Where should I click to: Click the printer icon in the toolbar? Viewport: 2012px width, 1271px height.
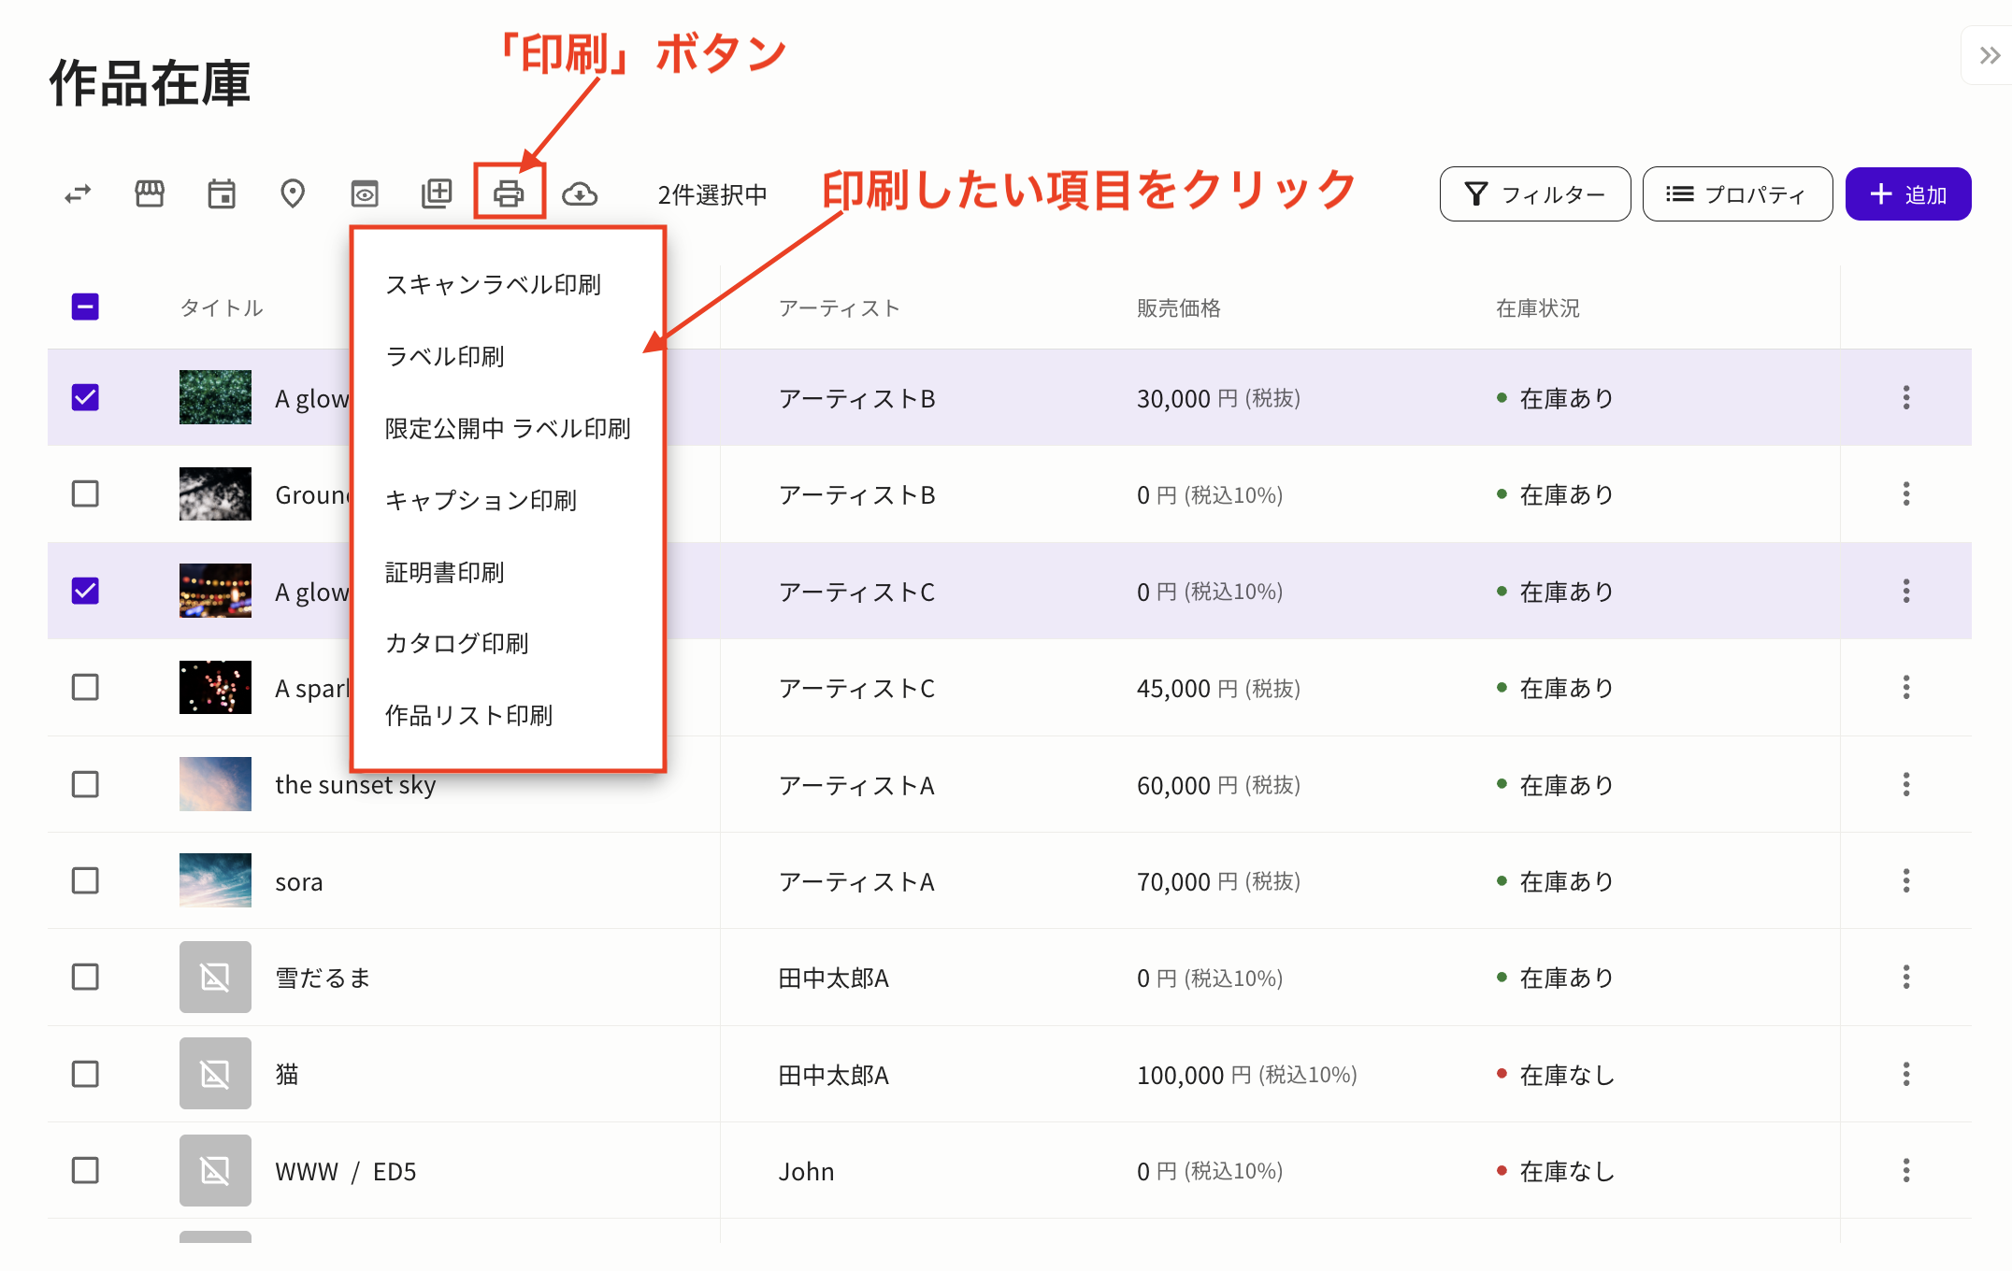click(509, 193)
